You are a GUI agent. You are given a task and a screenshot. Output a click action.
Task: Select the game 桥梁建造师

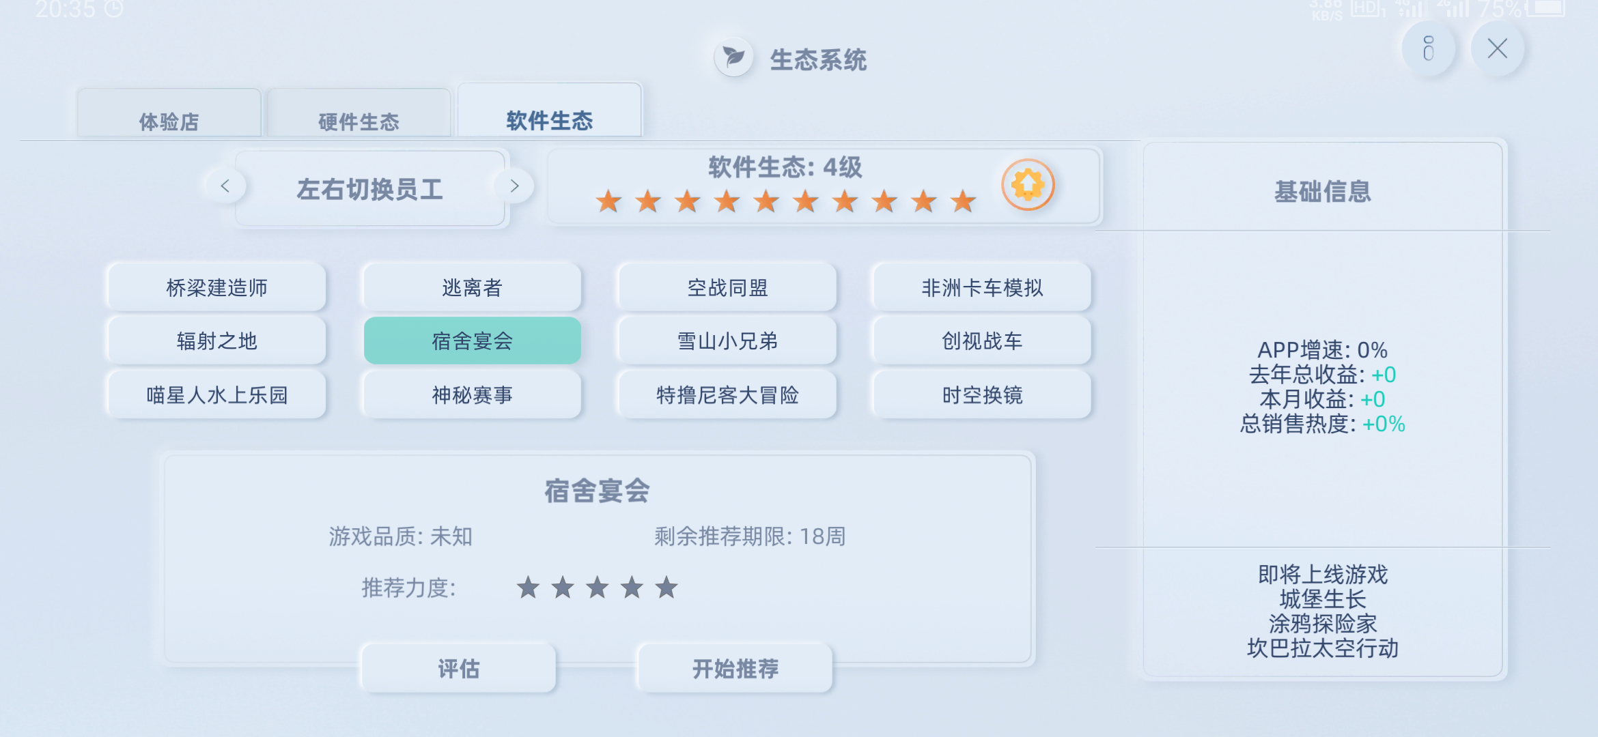point(216,287)
